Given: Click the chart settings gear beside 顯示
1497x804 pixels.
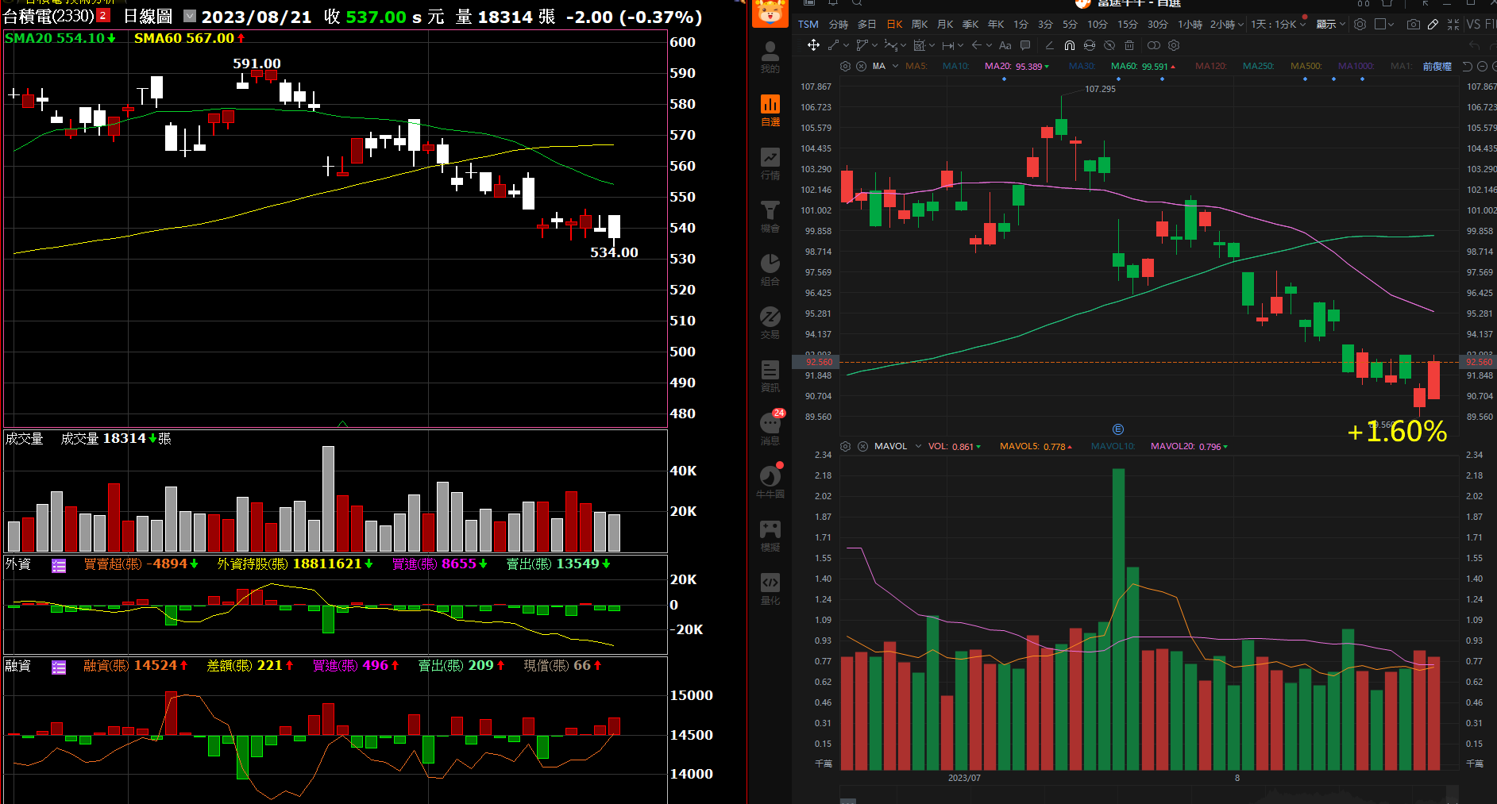Looking at the screenshot, I should (x=1360, y=25).
